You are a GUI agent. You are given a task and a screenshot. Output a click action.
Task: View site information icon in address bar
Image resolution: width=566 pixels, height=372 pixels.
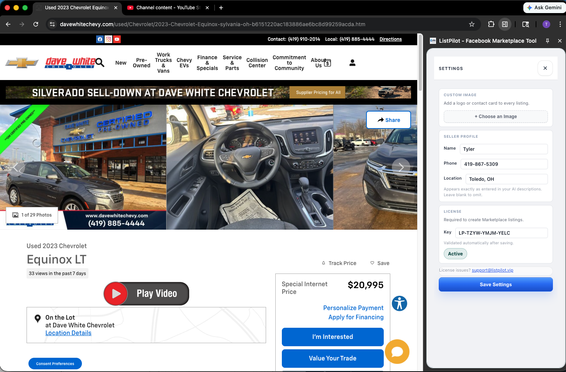(53, 24)
